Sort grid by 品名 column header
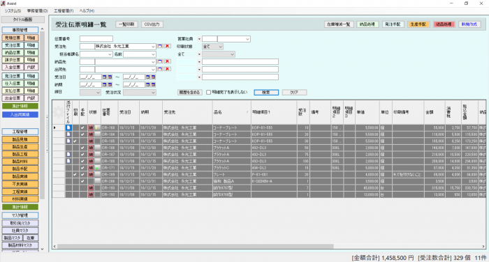489x262 pixels. coord(231,112)
